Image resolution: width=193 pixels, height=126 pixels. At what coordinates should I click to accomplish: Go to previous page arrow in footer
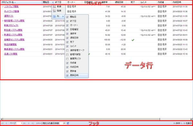tap(6, 123)
